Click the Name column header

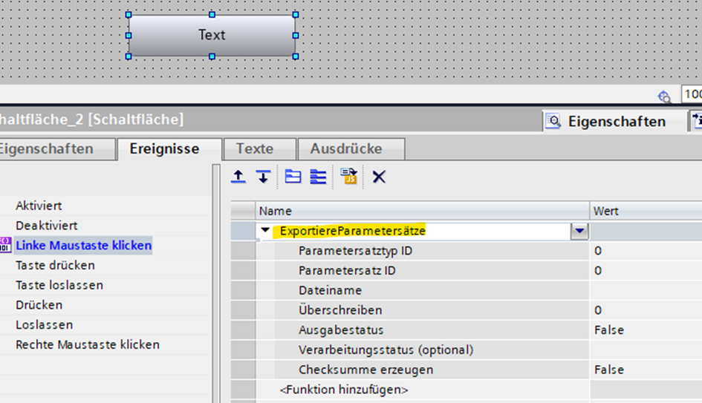pos(422,211)
